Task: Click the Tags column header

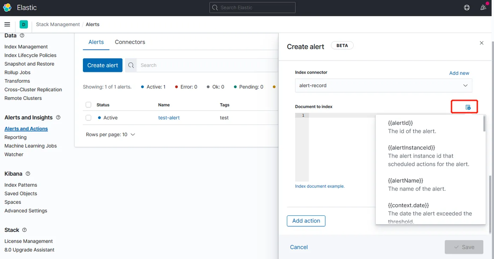Action: click(224, 105)
